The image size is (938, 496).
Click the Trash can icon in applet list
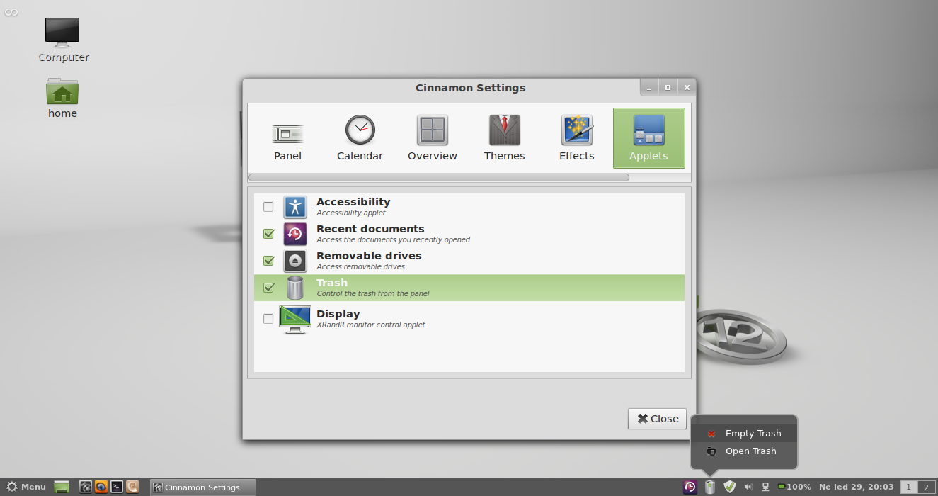point(295,288)
